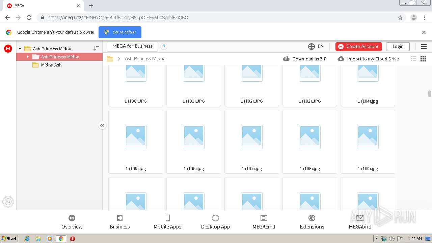Viewport: 432px width, 243px height.
Task: Go back in browser history
Action: pos(7,18)
